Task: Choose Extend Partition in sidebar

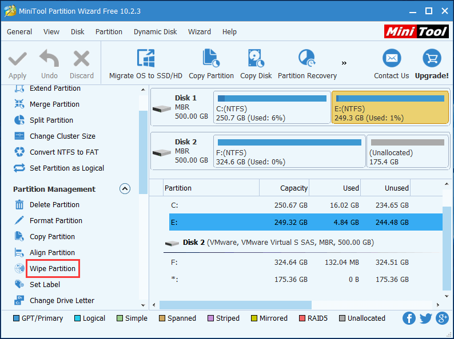Action: point(55,88)
